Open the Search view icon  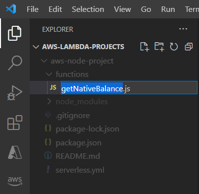click(15, 63)
